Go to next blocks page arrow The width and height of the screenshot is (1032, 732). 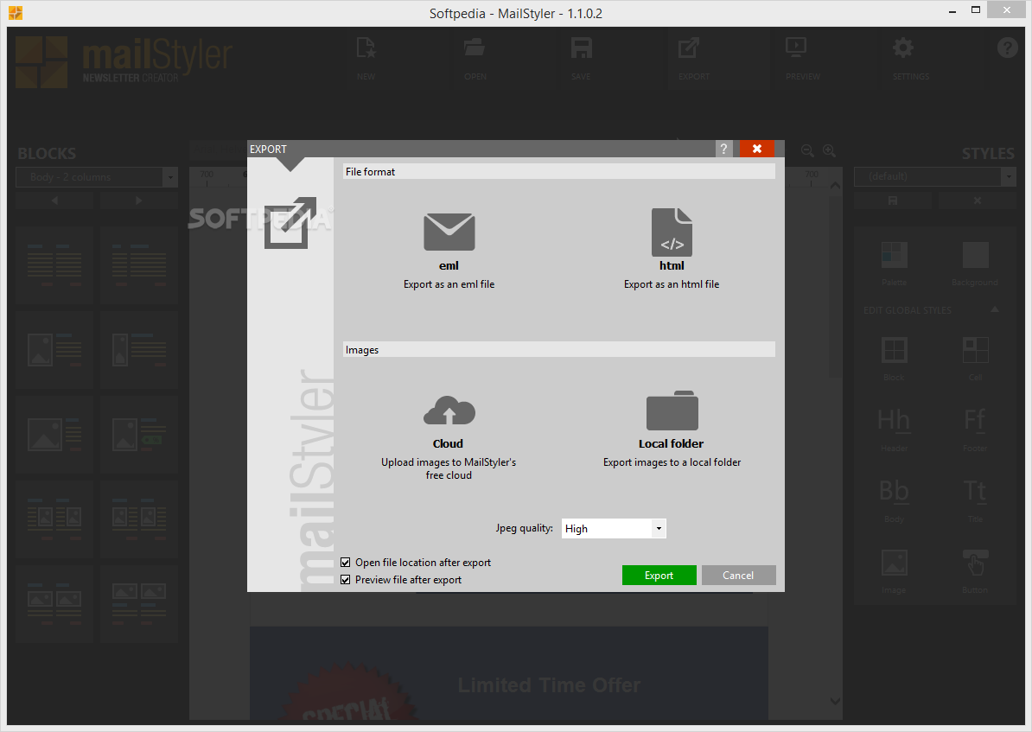(x=138, y=201)
